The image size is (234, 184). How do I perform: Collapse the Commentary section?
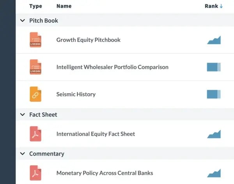[x=22, y=154]
